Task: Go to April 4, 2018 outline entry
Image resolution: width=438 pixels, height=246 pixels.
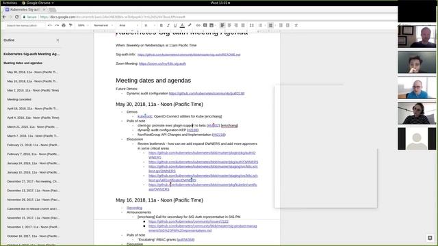Action: point(34,118)
